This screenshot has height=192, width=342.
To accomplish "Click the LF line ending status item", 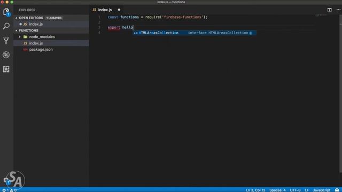I will pos(307,190).
